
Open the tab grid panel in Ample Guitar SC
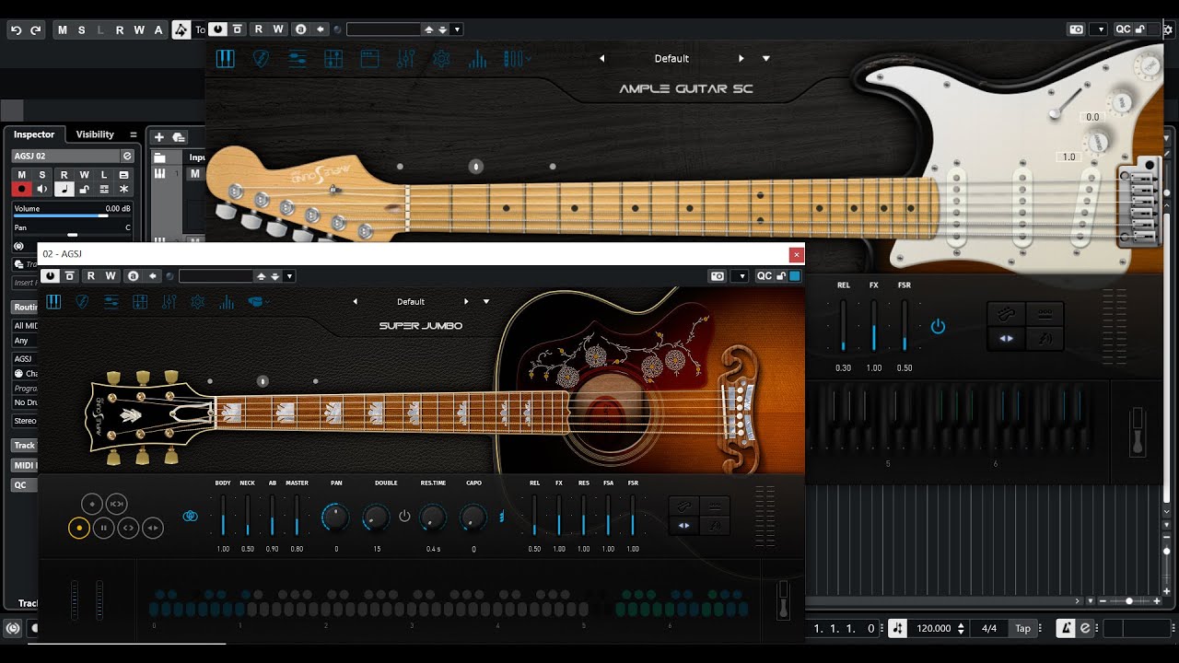tap(333, 59)
